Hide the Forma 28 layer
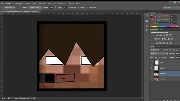This screenshot has width=180, height=101. pyautogui.click(x=152, y=73)
